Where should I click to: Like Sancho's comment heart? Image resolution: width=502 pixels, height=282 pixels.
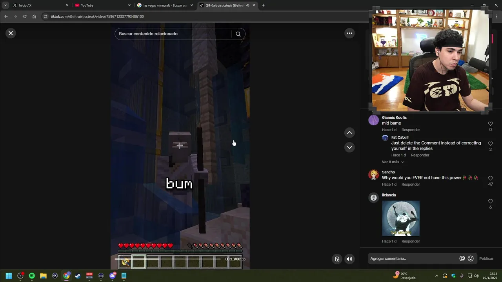490,178
